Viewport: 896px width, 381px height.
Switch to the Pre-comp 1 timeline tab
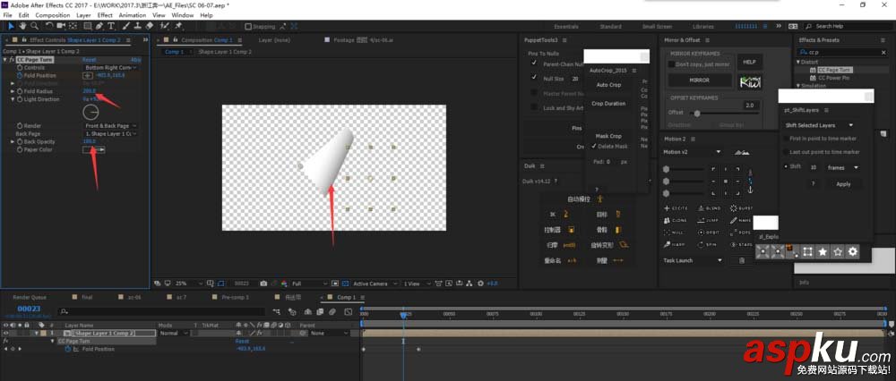(235, 297)
